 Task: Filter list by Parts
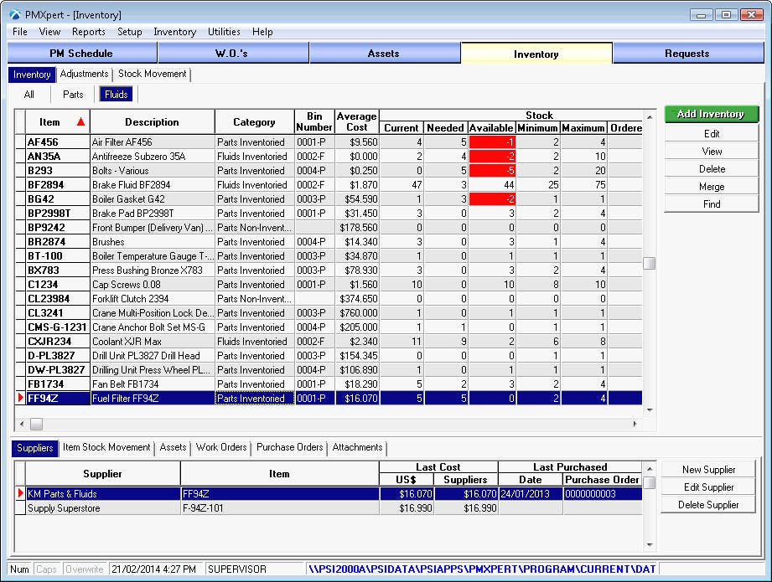pos(73,95)
